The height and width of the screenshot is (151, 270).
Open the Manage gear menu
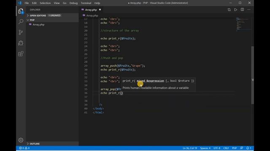pos(21,140)
